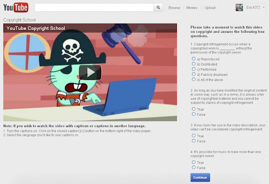Answer False for question 3
Viewport: 269px width, 184px height.
[x=194, y=141]
